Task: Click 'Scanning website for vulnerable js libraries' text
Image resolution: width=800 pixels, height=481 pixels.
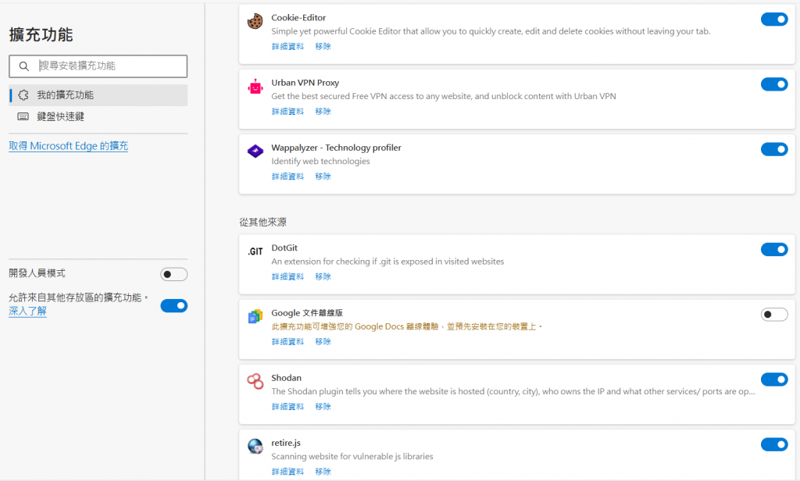Action: [352, 457]
